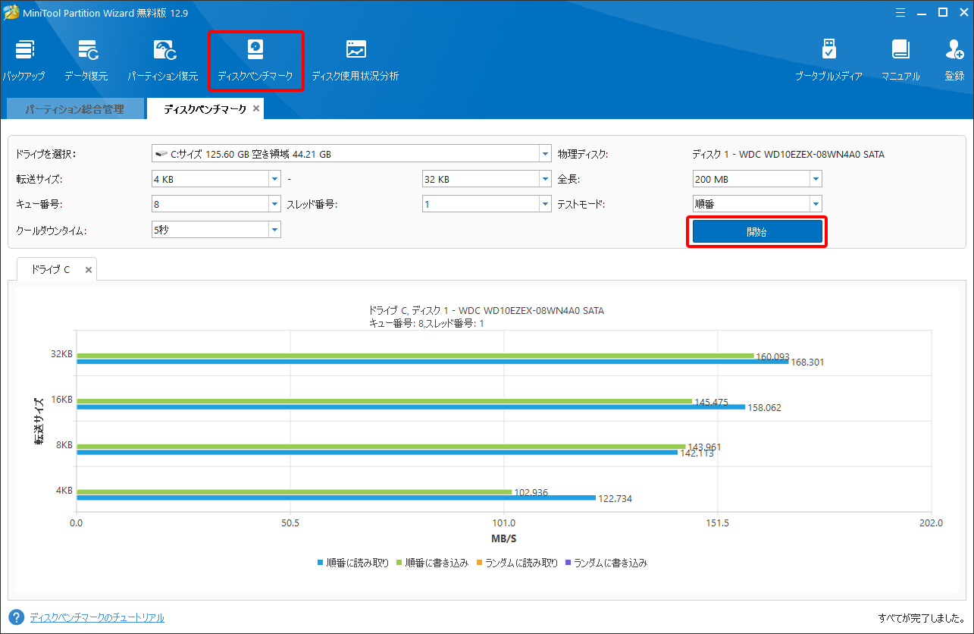Click the 転送サイズ vertical axis title

pyautogui.click(x=39, y=420)
